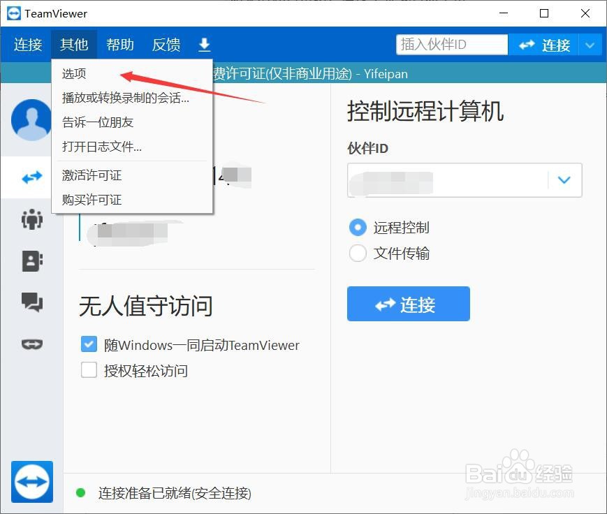Open the augmented reality goggles sidebar icon

[32, 344]
